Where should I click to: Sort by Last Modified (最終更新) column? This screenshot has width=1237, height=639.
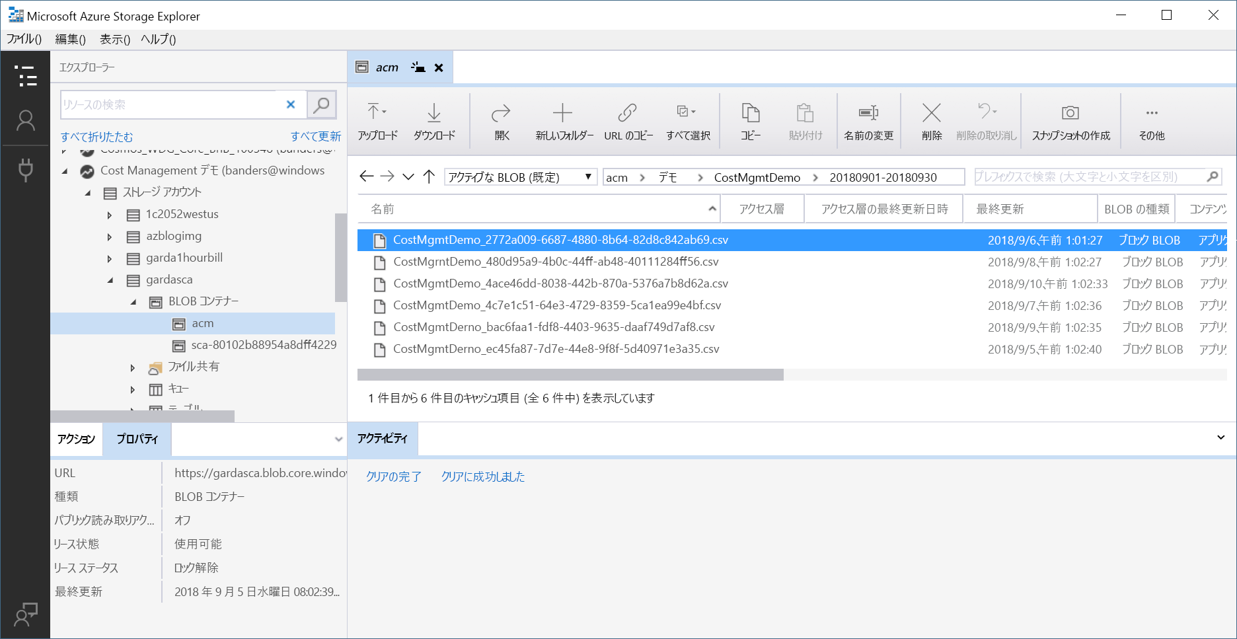(1030, 209)
